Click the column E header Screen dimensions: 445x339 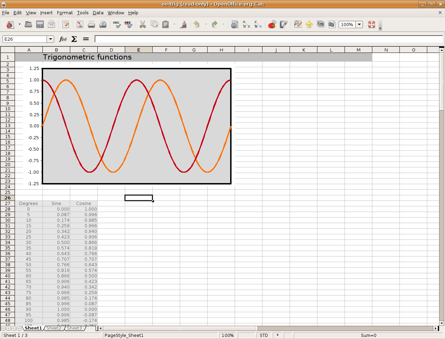pos(139,50)
